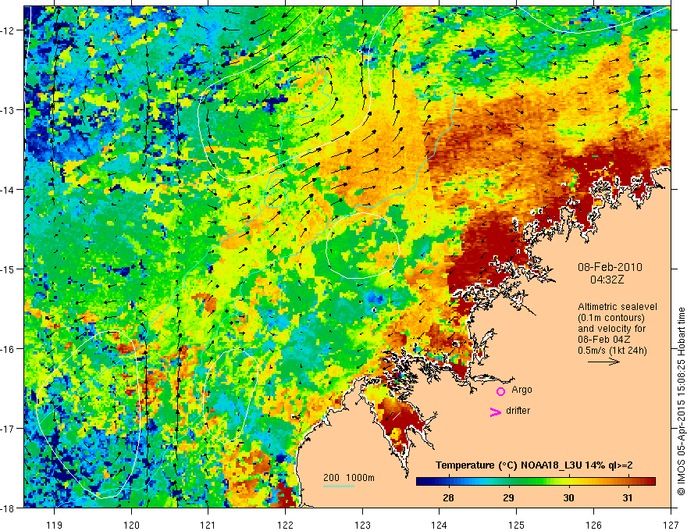Screen dimensions: 687x531
Task: Click latitude axis label -14
Action: coord(8,190)
